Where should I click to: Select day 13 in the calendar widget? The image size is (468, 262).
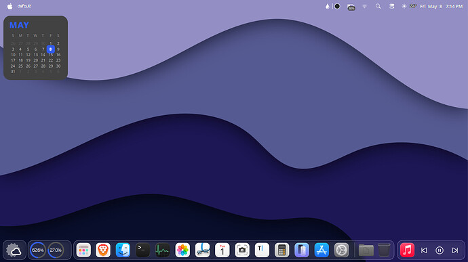click(x=35, y=55)
